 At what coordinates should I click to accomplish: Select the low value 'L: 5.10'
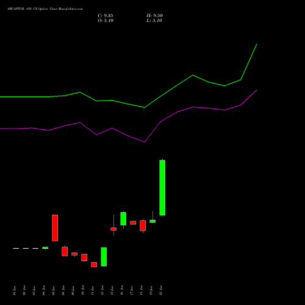[x=154, y=21]
